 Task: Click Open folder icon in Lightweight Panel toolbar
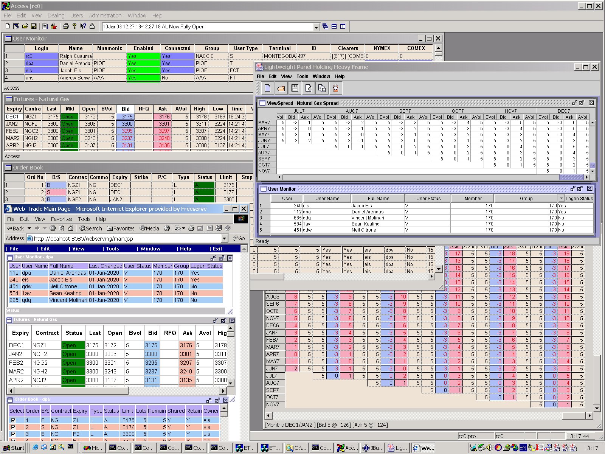click(x=281, y=88)
